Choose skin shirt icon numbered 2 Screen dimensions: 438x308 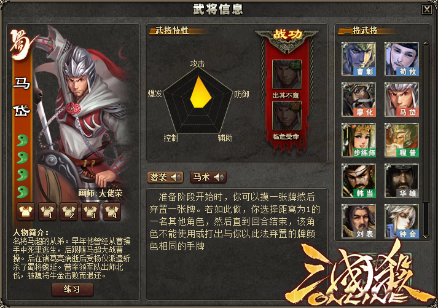point(69,212)
